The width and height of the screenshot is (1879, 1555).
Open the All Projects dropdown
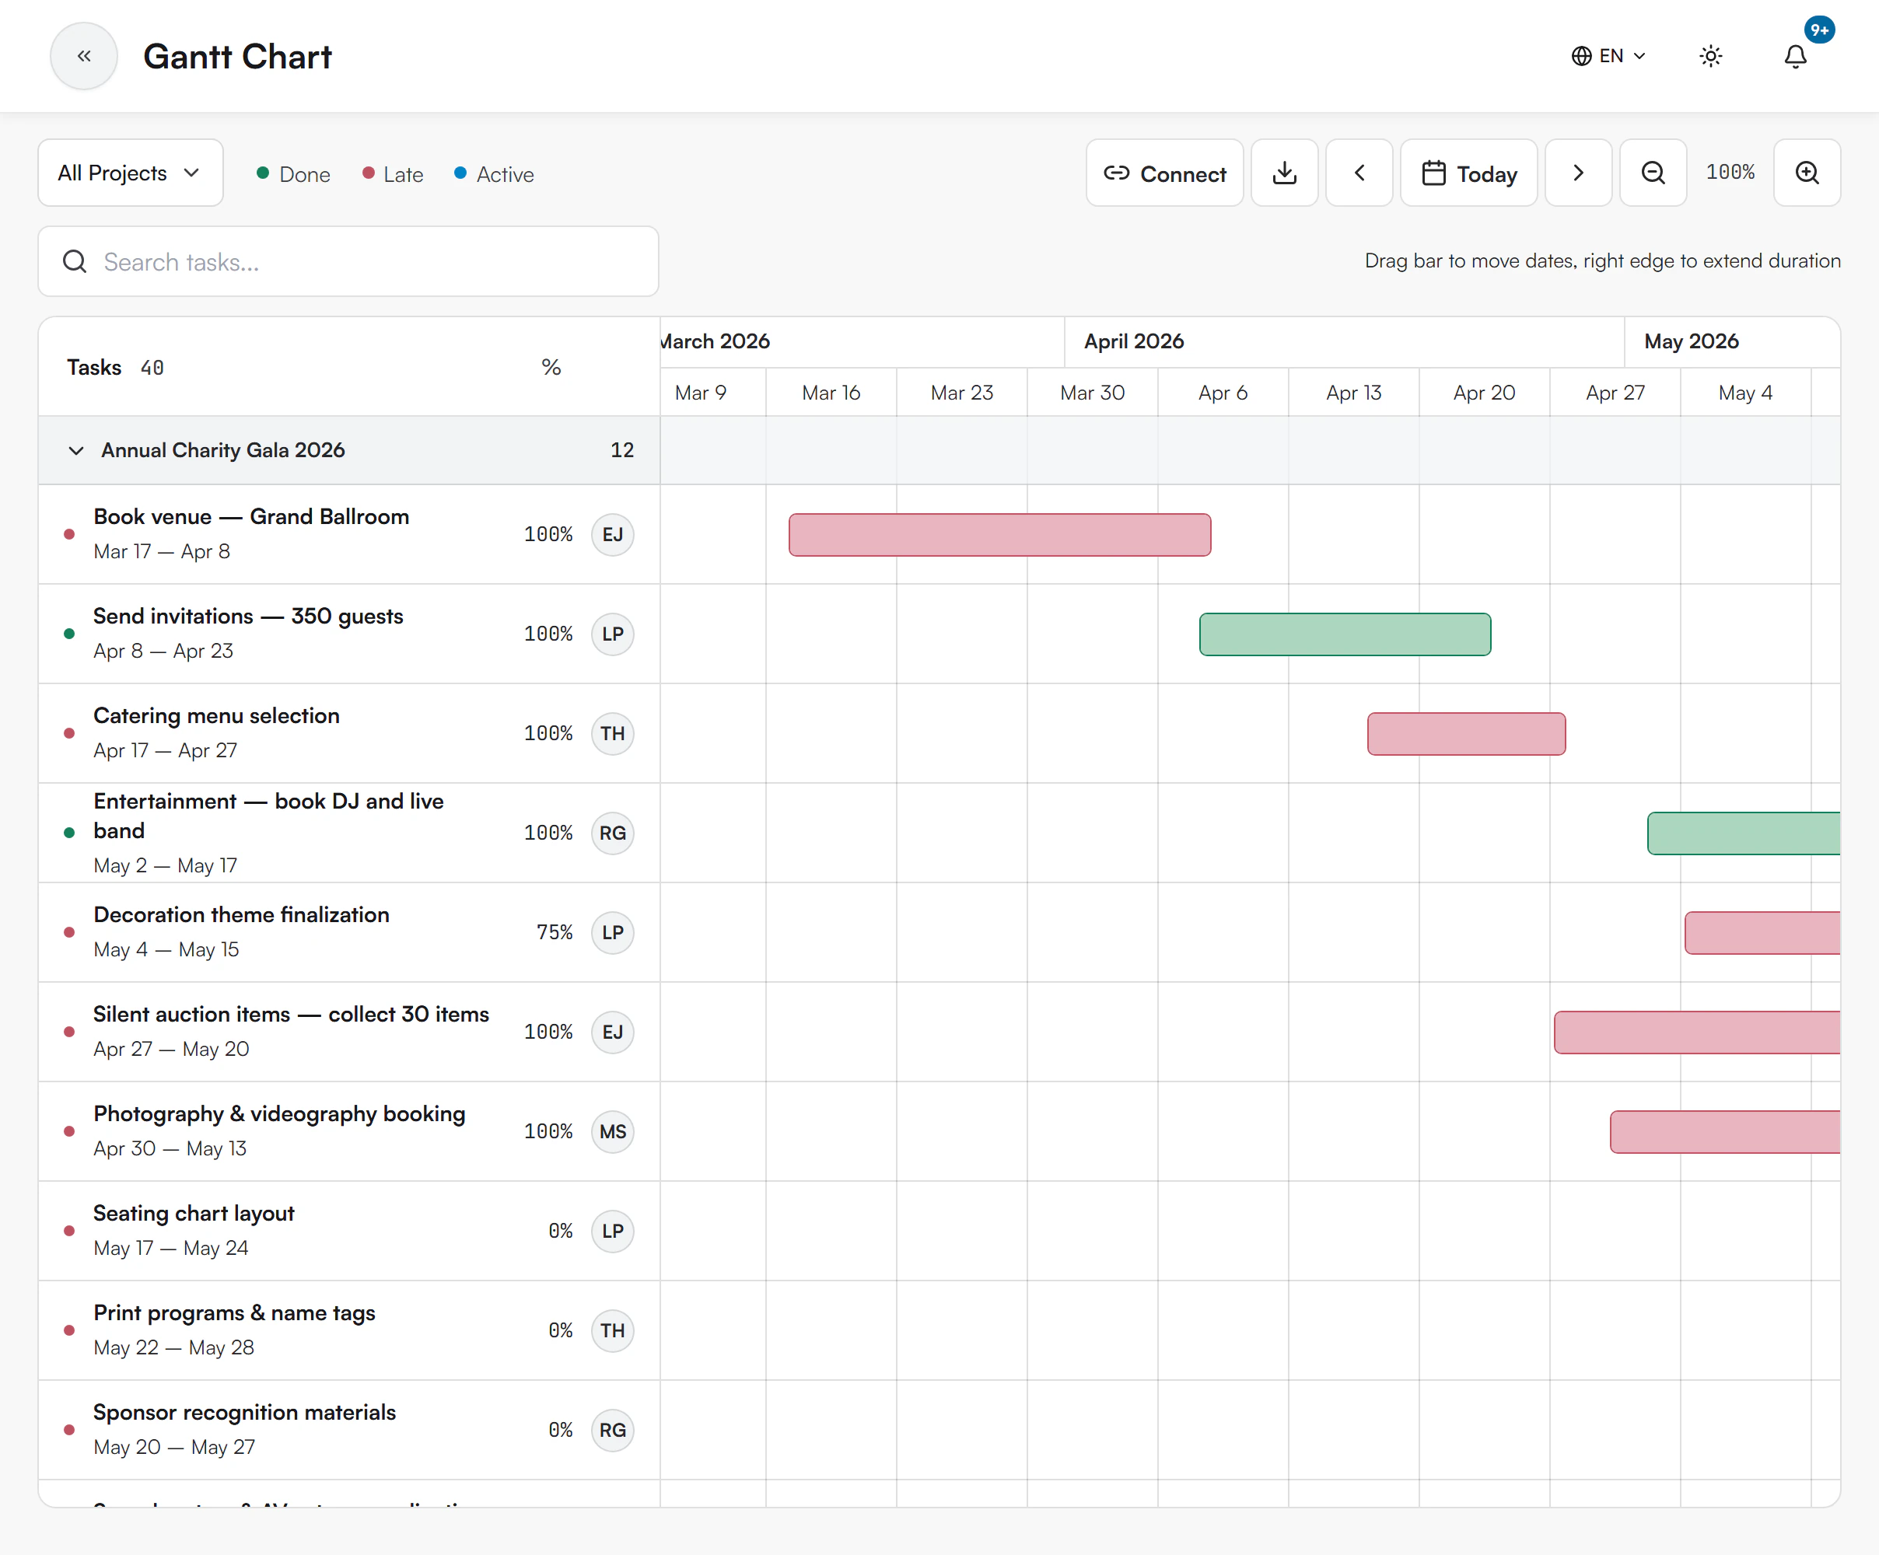click(x=131, y=173)
